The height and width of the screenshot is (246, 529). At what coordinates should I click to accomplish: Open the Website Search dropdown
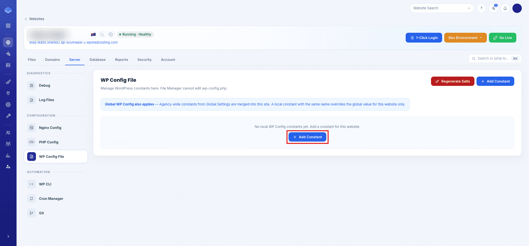(x=442, y=8)
